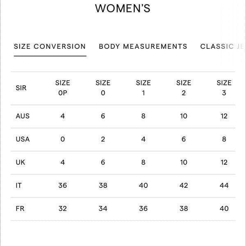Click the UK row label

20,162
